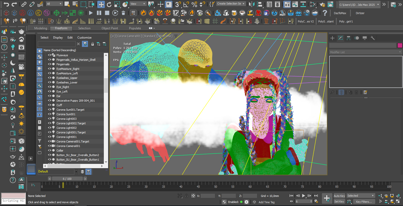
Task: Go to the start frame
Action: click(291, 196)
